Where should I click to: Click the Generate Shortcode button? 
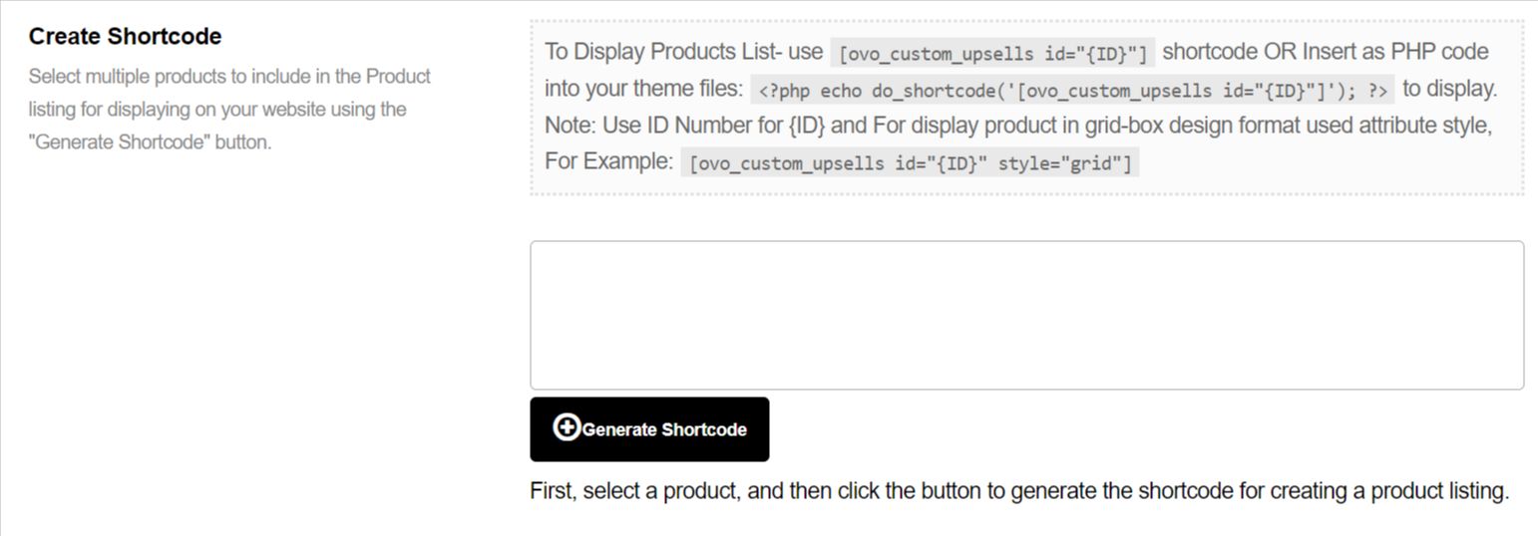[x=649, y=429]
